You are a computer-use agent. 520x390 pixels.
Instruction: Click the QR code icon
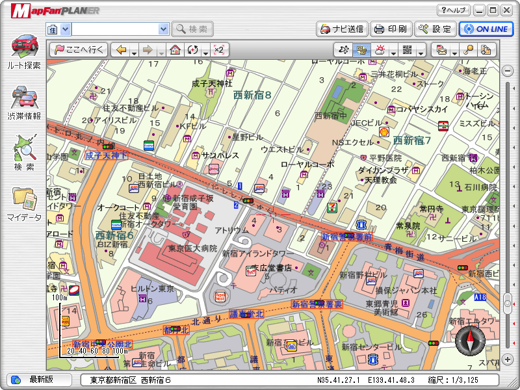[x=408, y=50]
